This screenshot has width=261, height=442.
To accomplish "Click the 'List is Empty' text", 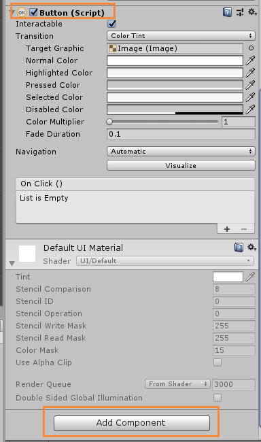I will [x=44, y=198].
